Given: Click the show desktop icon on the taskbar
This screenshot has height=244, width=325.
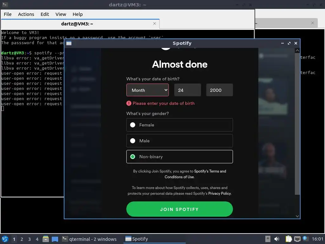Looking at the screenshot, I should click(x=55, y=239).
